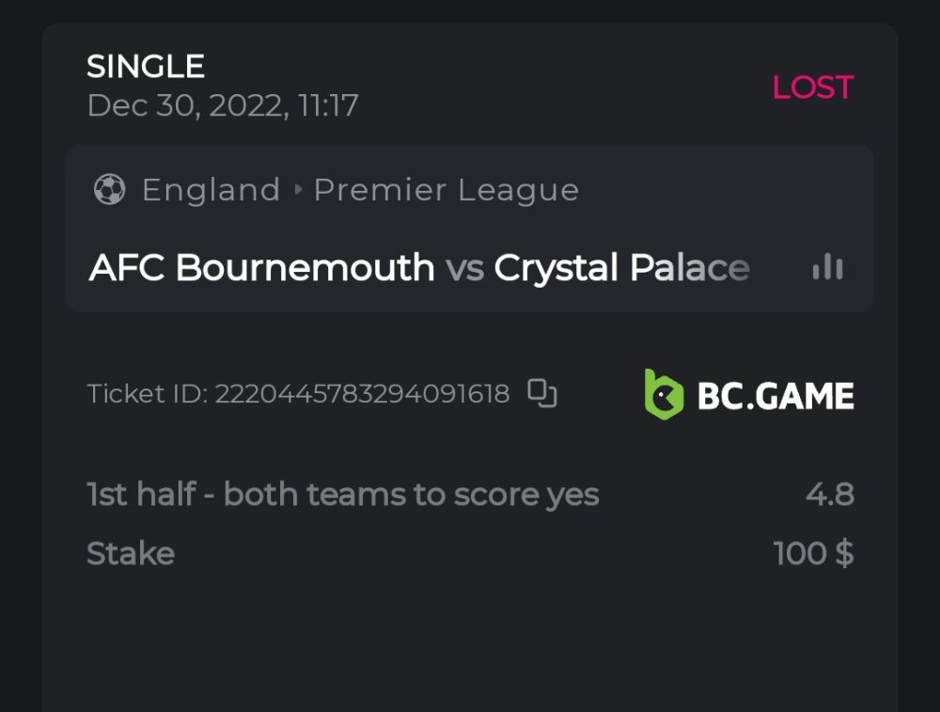Click the Ticket ID number text
The width and height of the screenshot is (940, 712).
pos(362,393)
